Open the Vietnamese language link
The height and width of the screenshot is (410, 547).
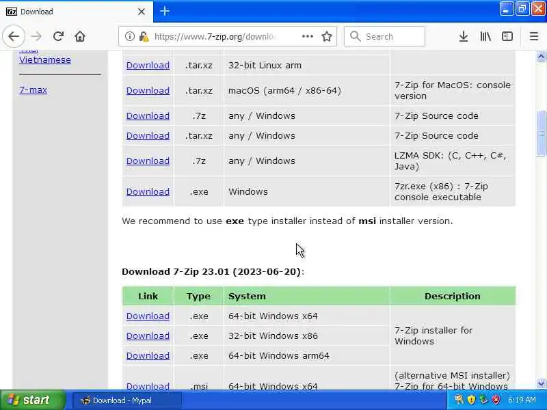coord(45,59)
